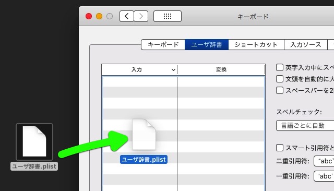The height and width of the screenshot is (191, 334).
Task: Open the 二重引用符 "abc" dropdown
Action: pos(324,161)
